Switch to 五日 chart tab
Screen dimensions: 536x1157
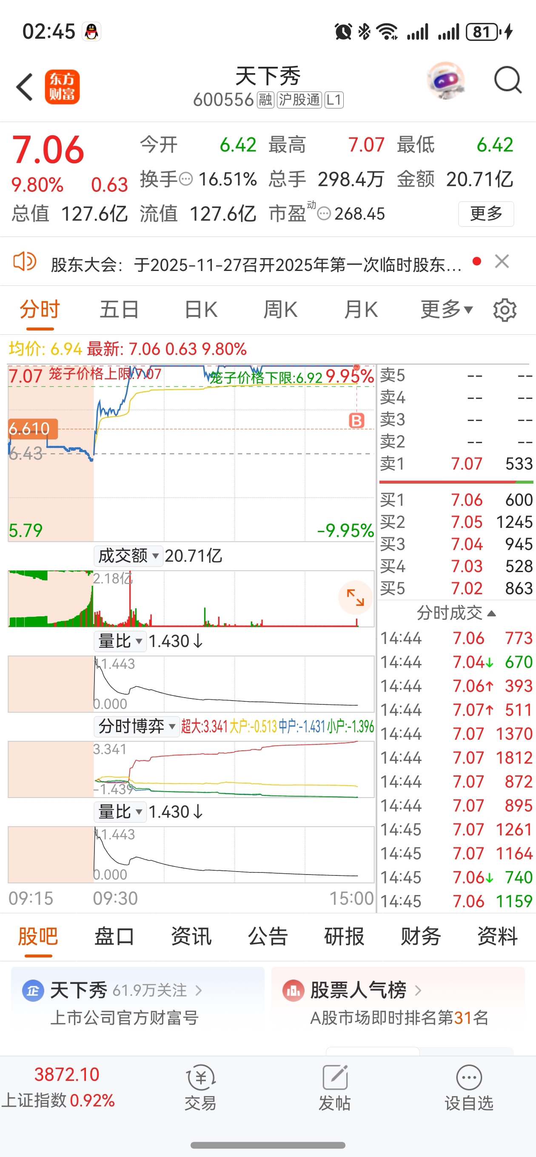click(120, 310)
